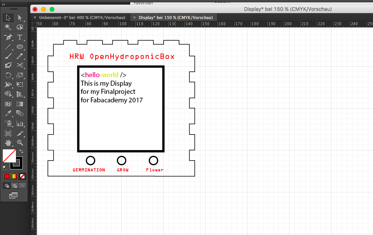Enable Draw Behind mode
Screen dimensions: 373x235
click(14, 186)
